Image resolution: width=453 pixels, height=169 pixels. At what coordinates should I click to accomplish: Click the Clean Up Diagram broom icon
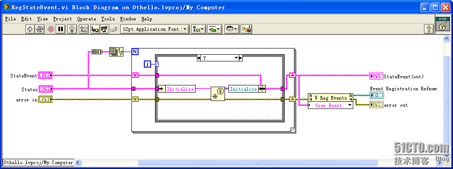pos(246,29)
